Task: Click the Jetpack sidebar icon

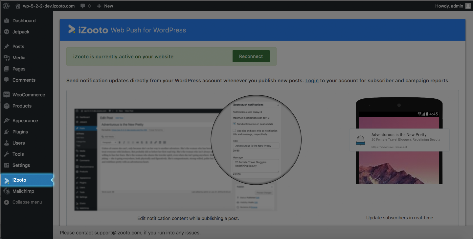Action: pos(7,32)
